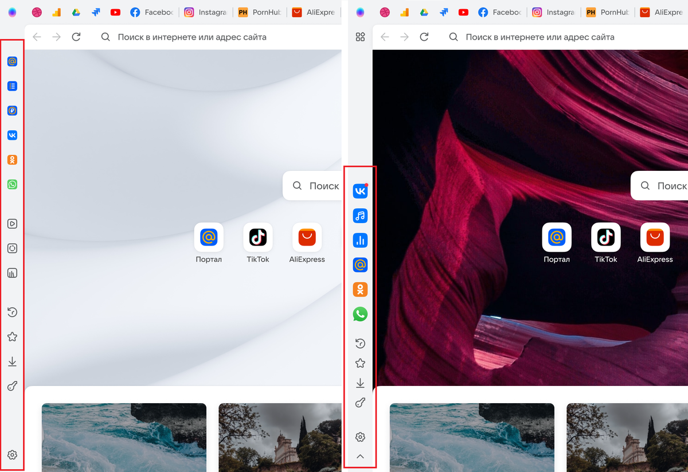
Task: Open History icon in left window sidebar
Action: point(12,312)
